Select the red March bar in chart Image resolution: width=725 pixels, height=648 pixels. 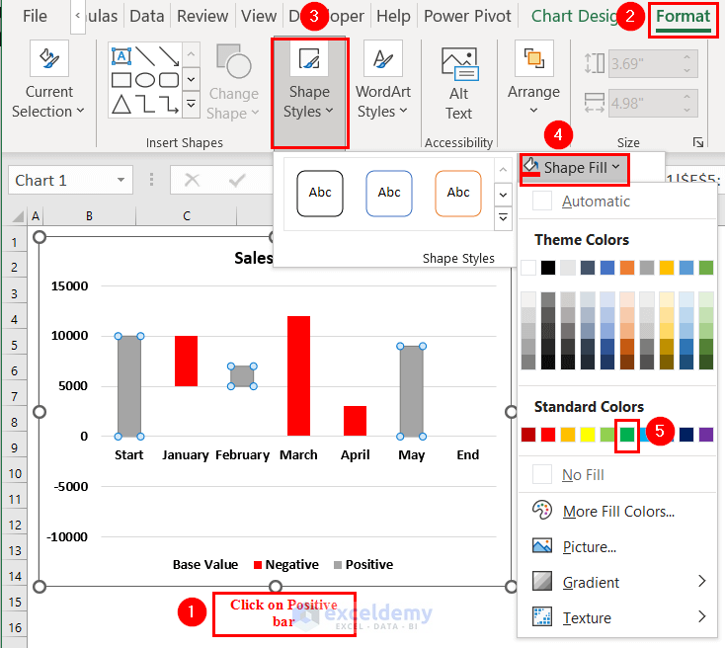(298, 375)
